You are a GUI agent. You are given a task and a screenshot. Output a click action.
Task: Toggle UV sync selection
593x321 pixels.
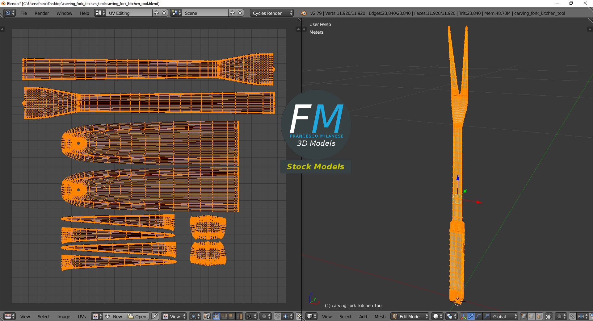(207, 316)
